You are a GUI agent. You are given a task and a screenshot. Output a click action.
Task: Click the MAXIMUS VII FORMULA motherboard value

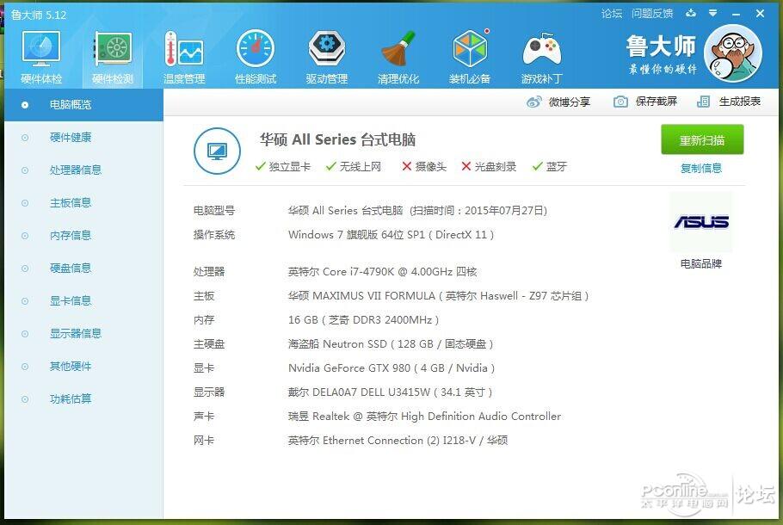tap(439, 296)
